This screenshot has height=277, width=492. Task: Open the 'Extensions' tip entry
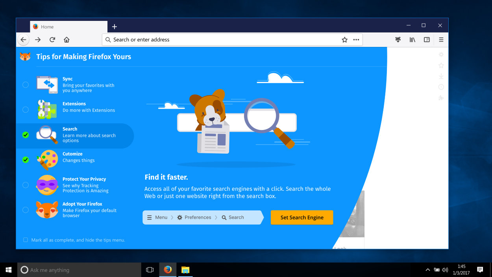[75, 110]
